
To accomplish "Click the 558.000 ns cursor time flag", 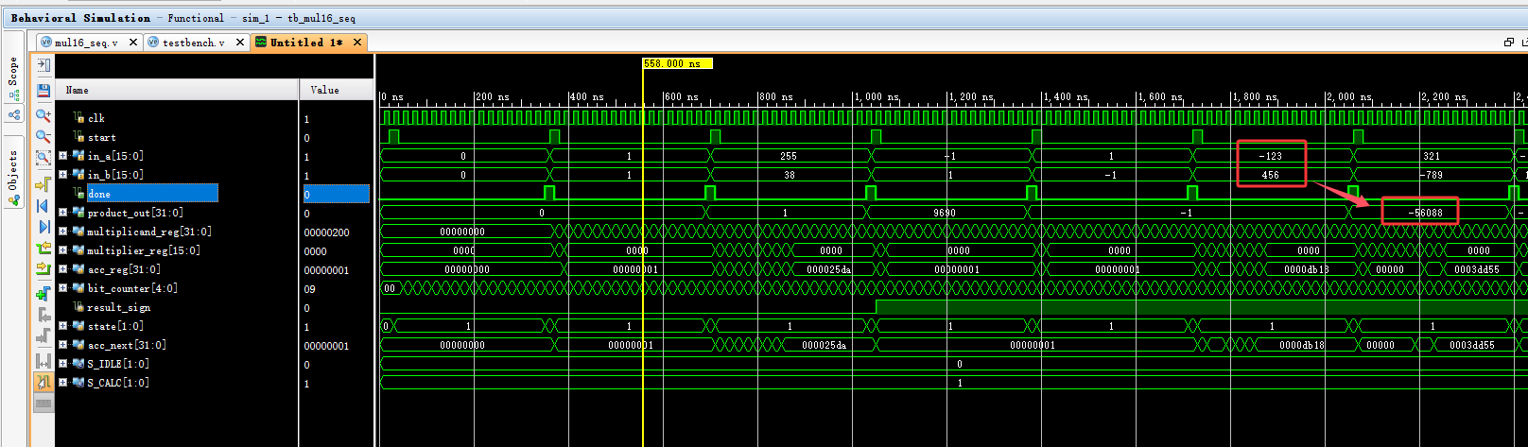I will [677, 63].
